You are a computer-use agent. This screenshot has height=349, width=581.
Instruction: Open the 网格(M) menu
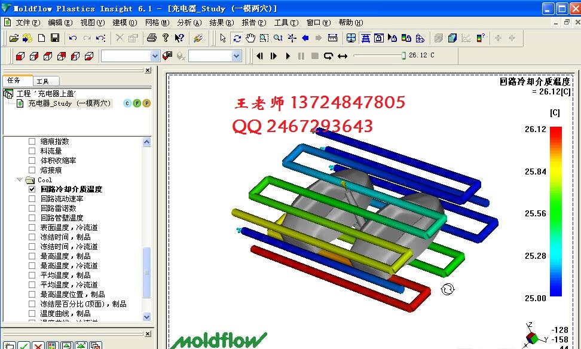click(x=157, y=23)
